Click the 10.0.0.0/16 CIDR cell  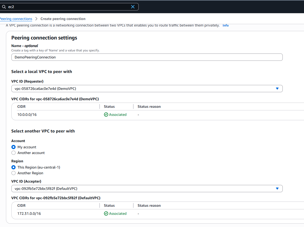[27, 115]
